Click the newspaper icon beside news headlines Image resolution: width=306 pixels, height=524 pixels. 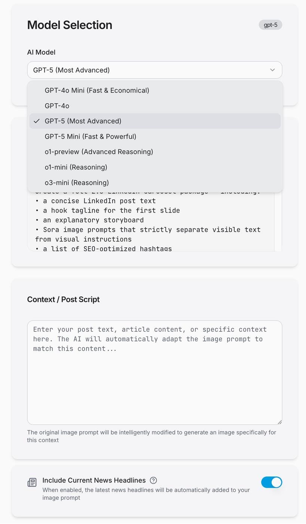(x=32, y=482)
